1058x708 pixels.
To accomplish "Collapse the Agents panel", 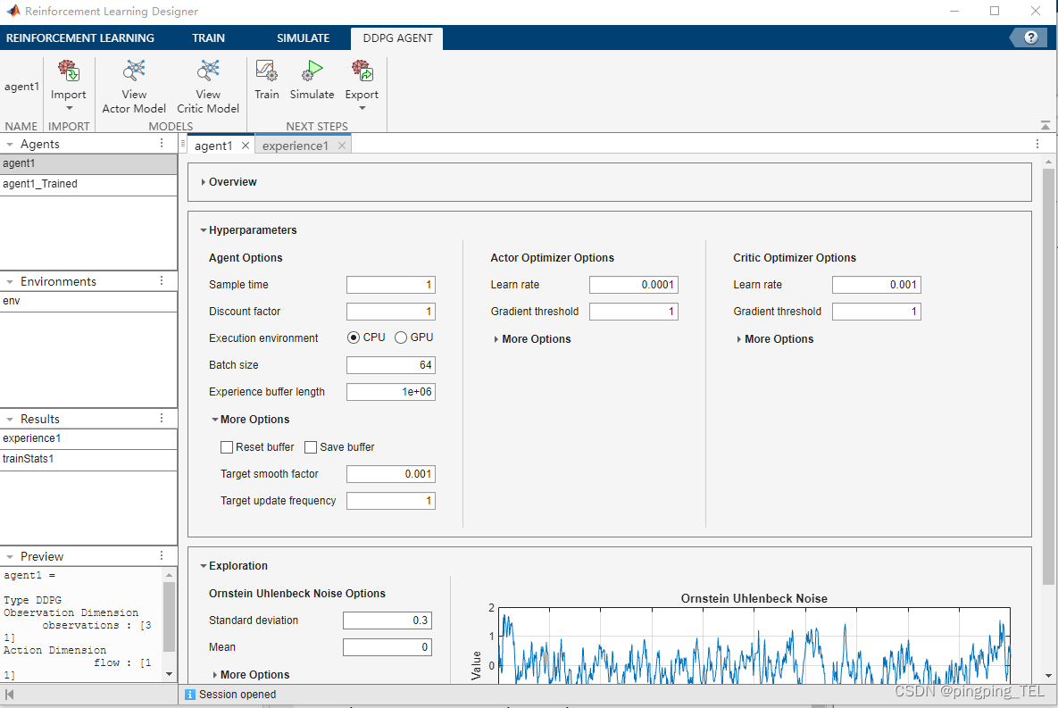I will tap(10, 145).
